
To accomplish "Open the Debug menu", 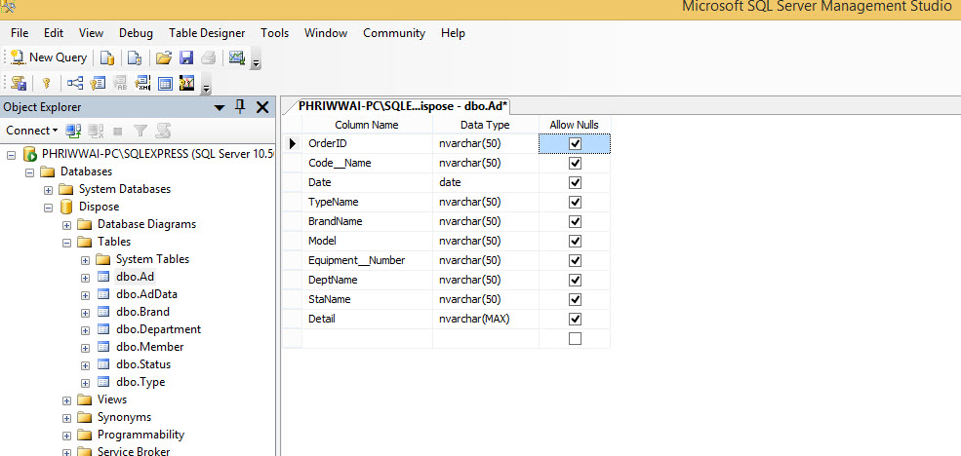I will (136, 33).
